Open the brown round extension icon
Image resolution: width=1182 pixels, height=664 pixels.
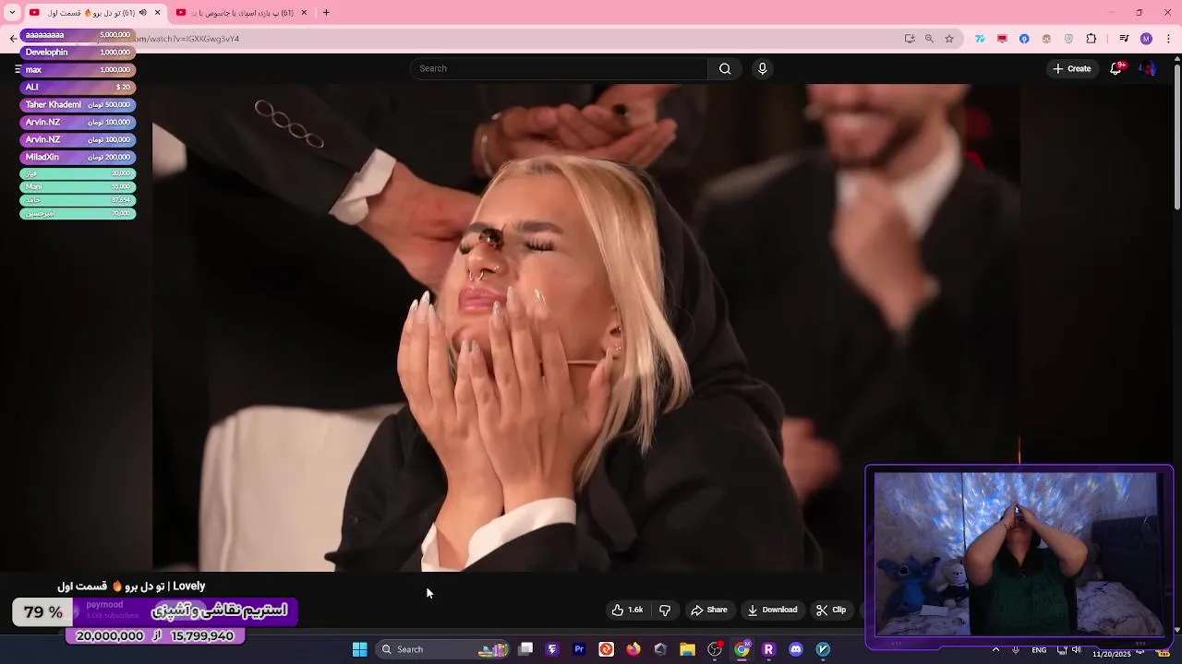[1046, 39]
